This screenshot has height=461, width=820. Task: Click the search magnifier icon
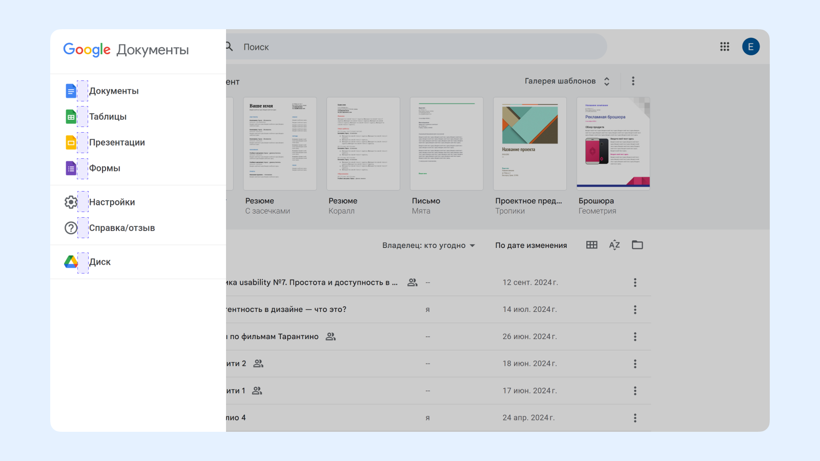tap(229, 47)
